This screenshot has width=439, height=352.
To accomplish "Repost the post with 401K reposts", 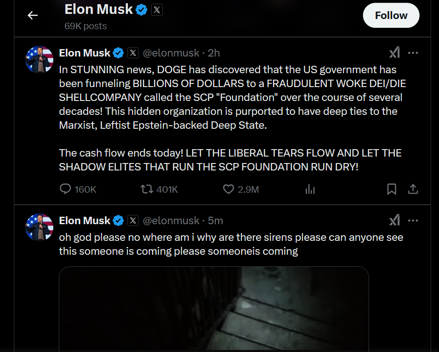I will coord(146,189).
